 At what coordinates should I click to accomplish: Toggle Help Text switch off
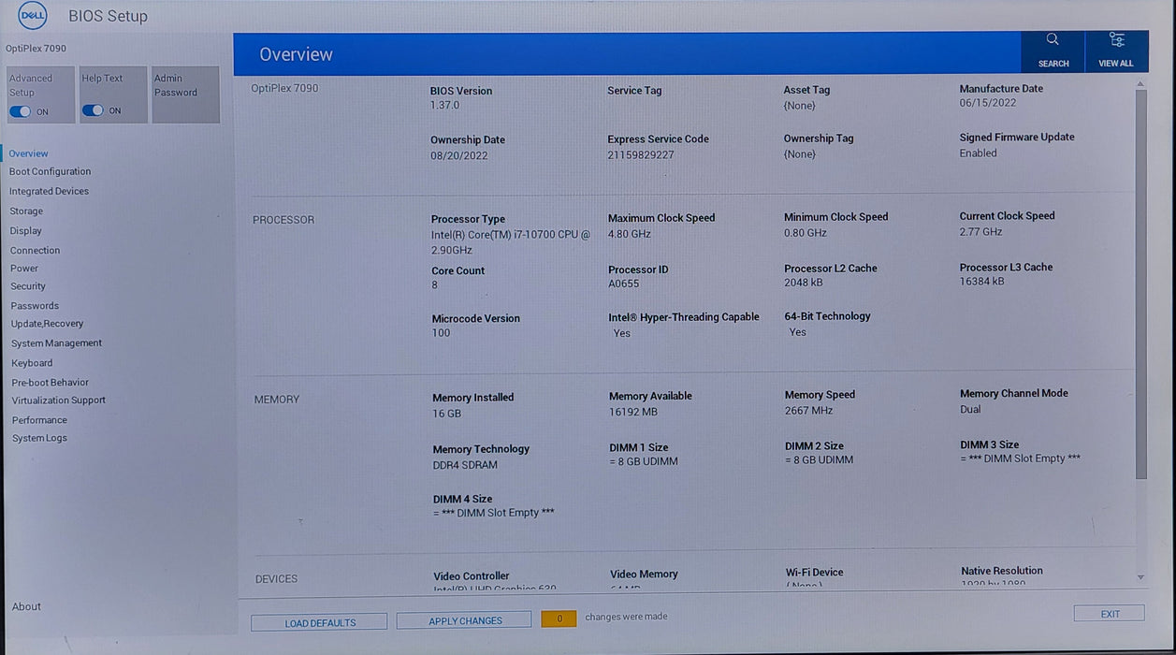click(93, 110)
